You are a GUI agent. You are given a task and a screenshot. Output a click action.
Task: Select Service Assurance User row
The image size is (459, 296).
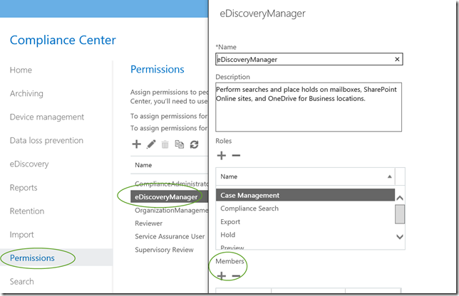click(170, 236)
